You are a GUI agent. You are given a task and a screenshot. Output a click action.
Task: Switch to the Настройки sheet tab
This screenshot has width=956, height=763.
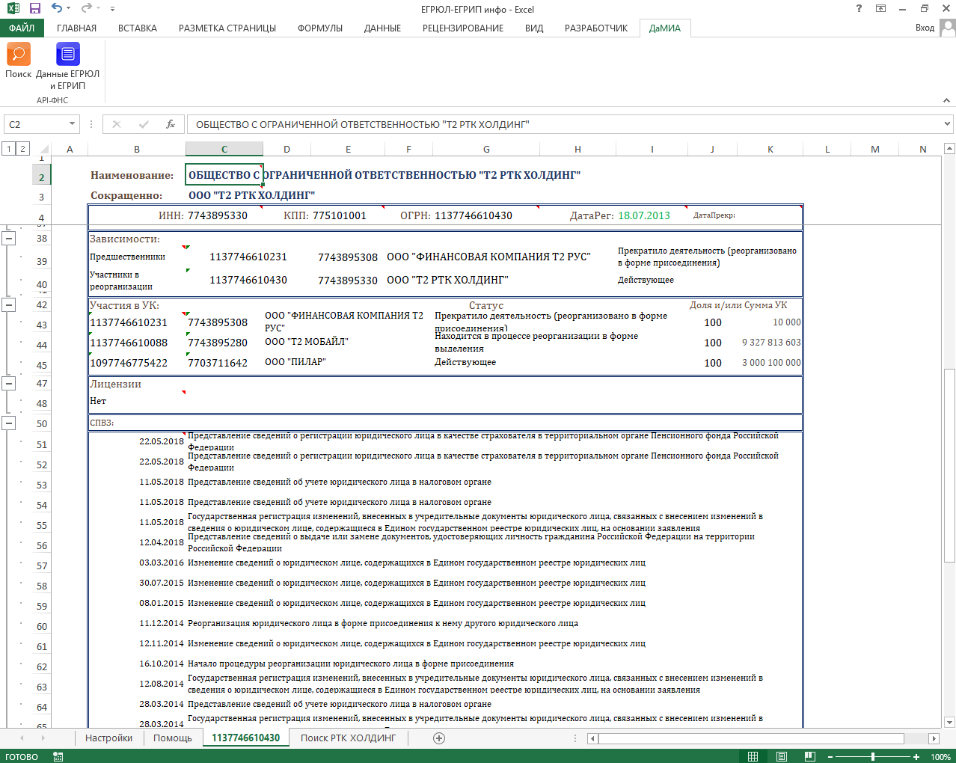point(108,738)
